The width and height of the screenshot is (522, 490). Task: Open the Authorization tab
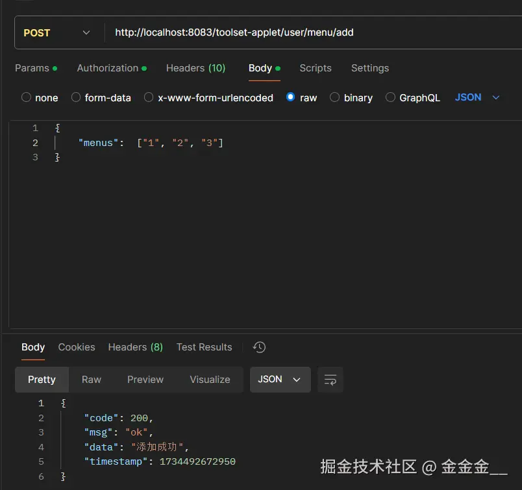coord(112,68)
